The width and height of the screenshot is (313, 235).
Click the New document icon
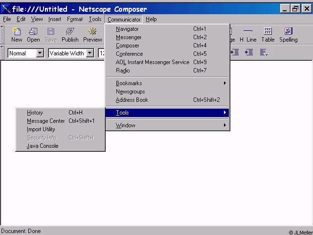point(17,35)
